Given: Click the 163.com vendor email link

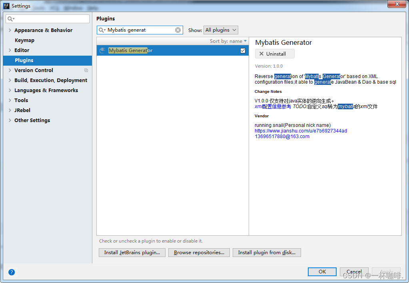Looking at the screenshot, I should (282, 136).
